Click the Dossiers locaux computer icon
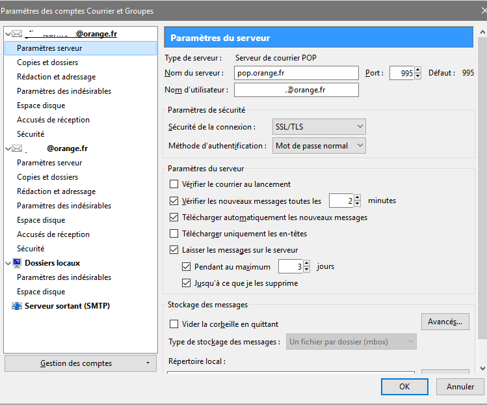 point(17,263)
